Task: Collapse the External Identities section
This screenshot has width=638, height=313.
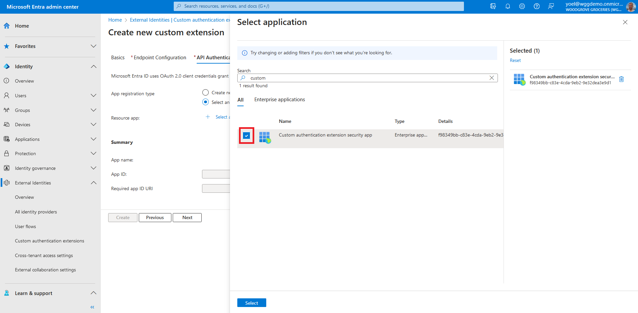Action: [94, 183]
